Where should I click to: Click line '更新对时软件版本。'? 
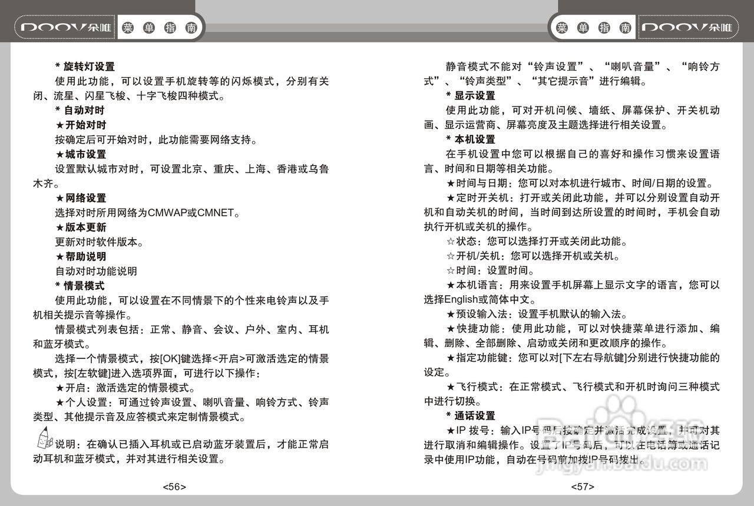[100, 242]
